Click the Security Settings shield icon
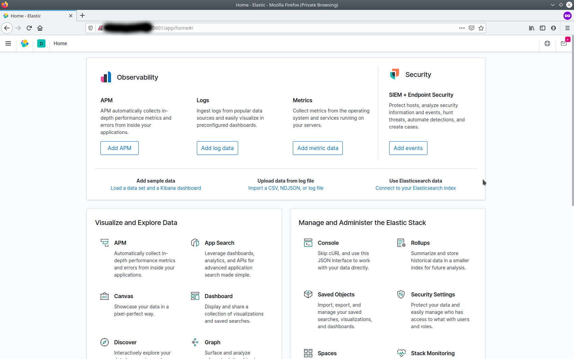Viewport: 574px width, 359px height. pyautogui.click(x=401, y=294)
